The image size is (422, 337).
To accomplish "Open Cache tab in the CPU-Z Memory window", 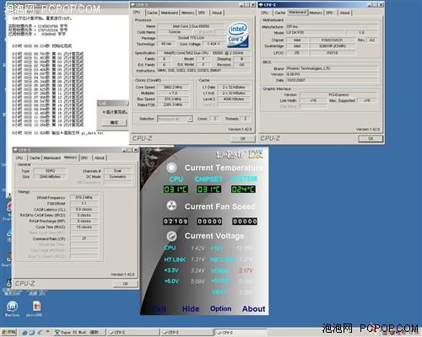I will point(35,158).
